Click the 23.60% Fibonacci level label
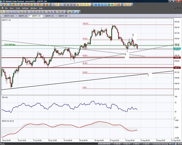This screenshot has height=145, width=182. (85, 72)
